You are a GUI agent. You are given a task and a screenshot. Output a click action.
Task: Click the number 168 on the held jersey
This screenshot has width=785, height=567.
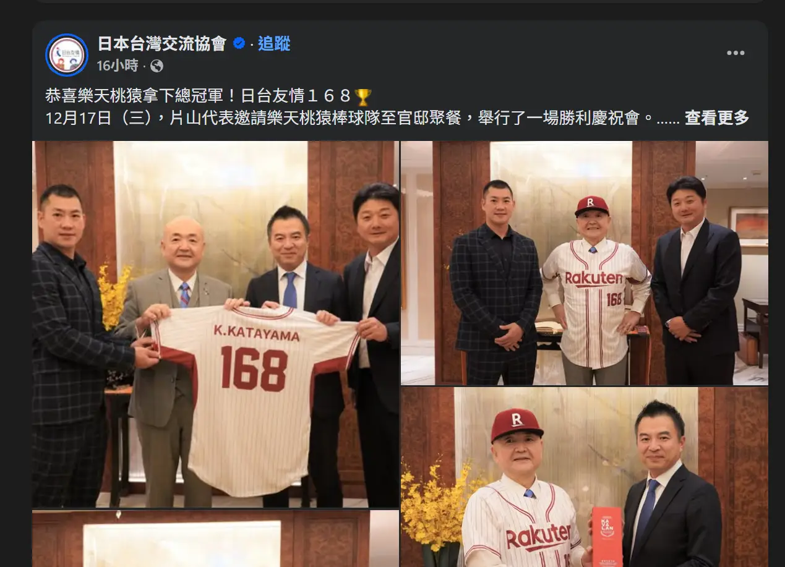tap(254, 369)
